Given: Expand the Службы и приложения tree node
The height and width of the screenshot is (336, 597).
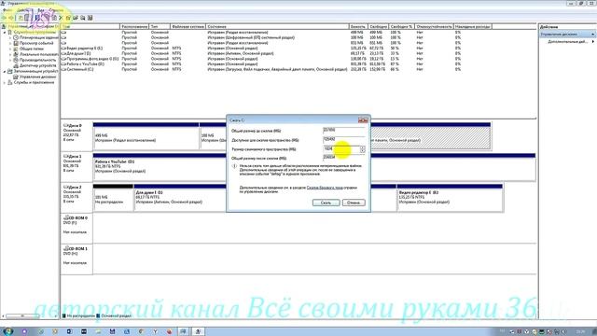Looking at the screenshot, I should tap(5, 82).
